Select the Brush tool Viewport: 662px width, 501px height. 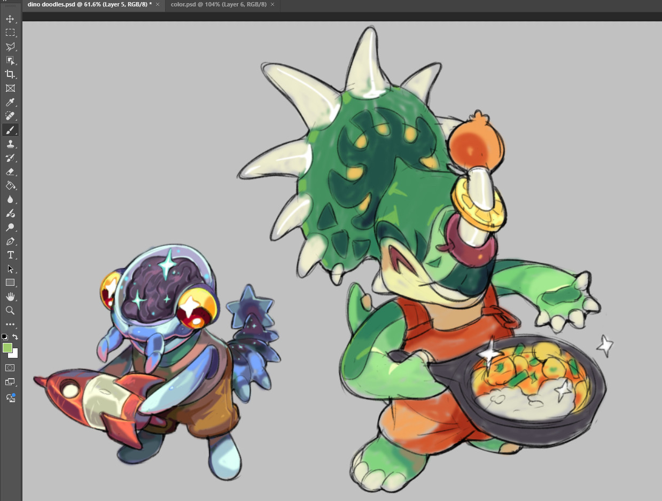pos(10,130)
